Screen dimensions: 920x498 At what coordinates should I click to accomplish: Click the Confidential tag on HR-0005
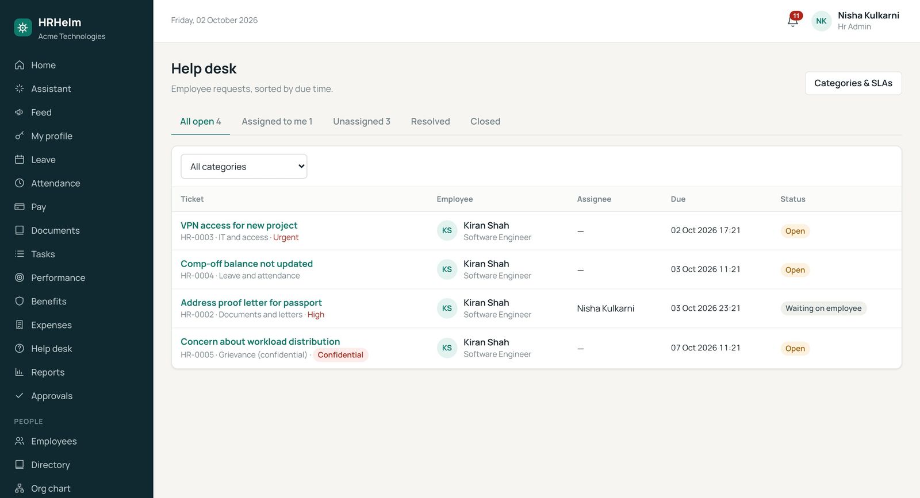[x=340, y=355]
